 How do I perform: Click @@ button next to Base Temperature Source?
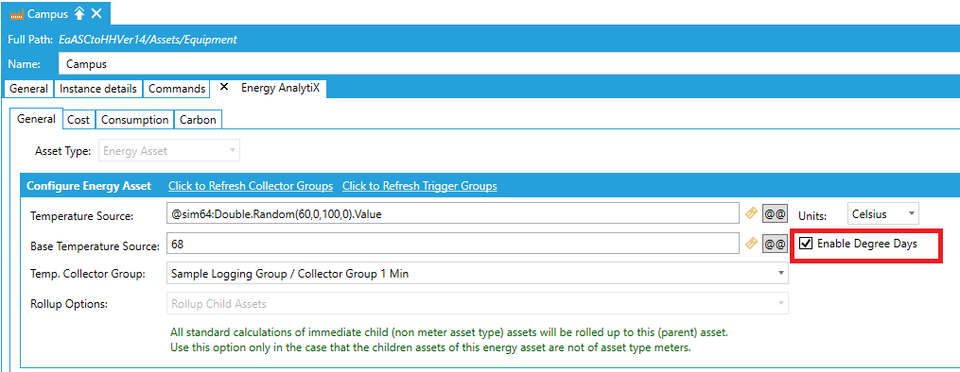[x=775, y=244]
